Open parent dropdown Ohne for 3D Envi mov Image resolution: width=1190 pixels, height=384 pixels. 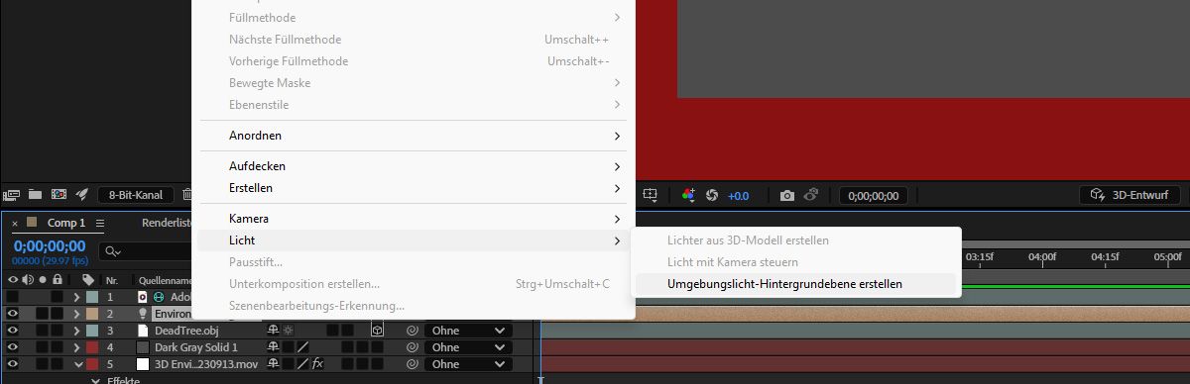[x=468, y=364]
